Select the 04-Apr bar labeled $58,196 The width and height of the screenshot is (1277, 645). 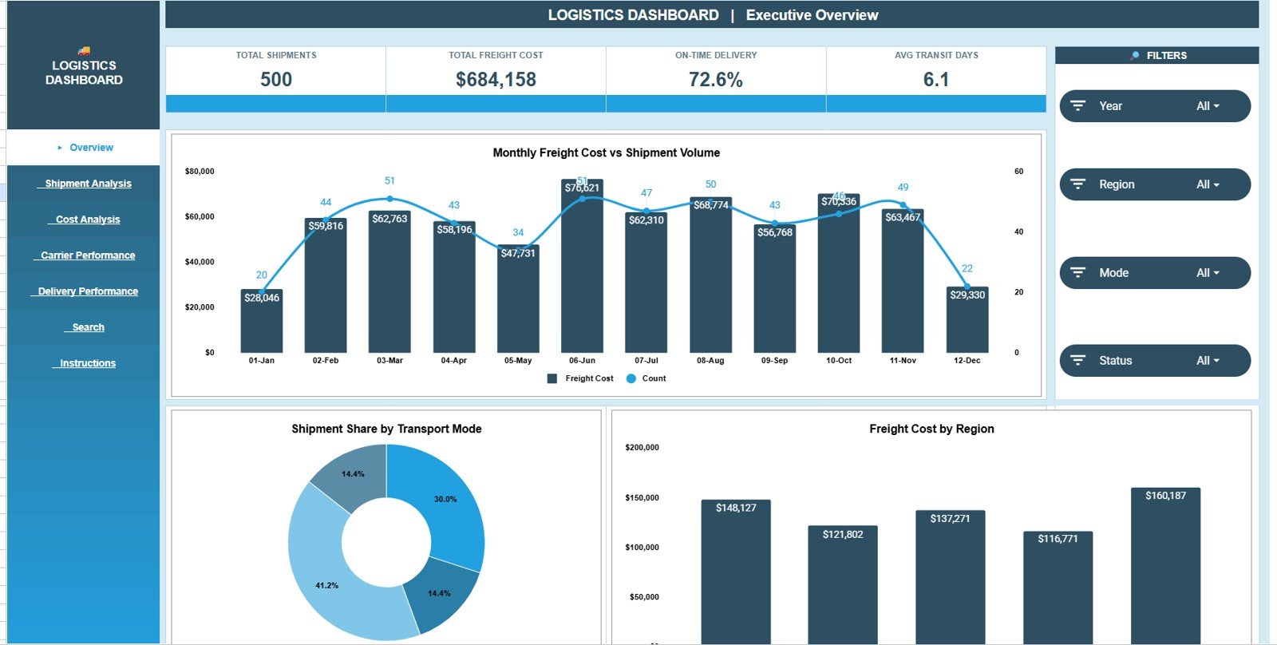(454, 287)
